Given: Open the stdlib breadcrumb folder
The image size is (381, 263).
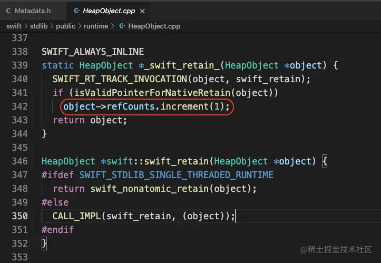Looking at the screenshot, I should point(39,26).
